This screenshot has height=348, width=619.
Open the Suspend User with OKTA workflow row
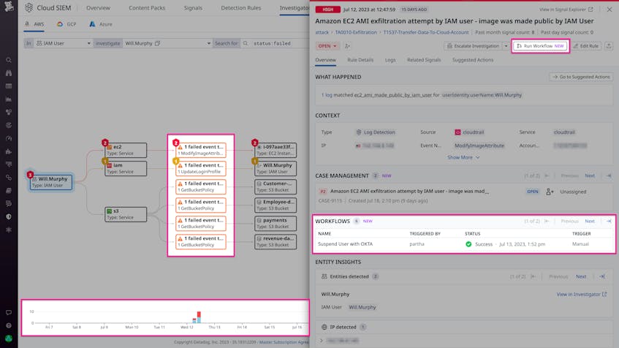point(464,244)
